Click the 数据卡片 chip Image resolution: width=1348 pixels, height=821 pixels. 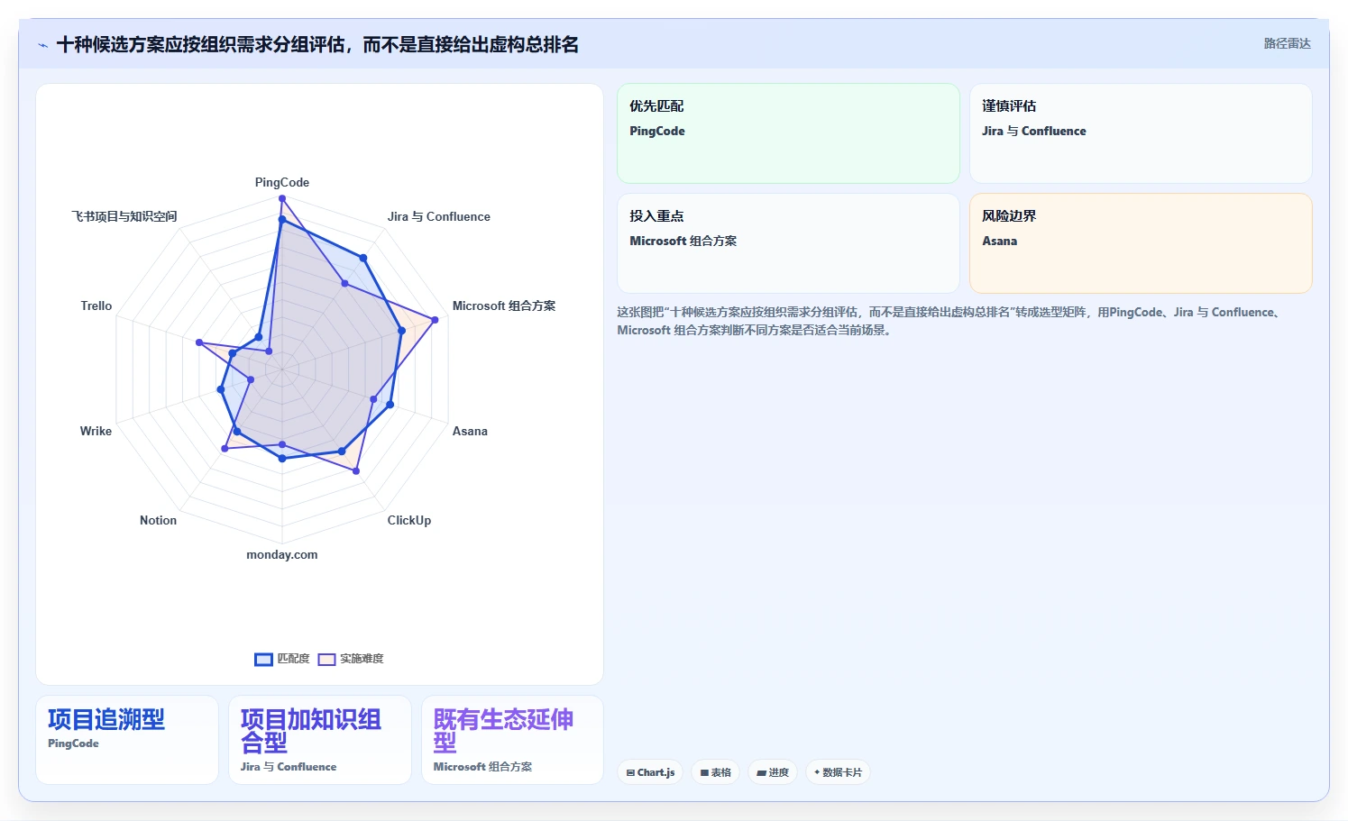click(838, 772)
